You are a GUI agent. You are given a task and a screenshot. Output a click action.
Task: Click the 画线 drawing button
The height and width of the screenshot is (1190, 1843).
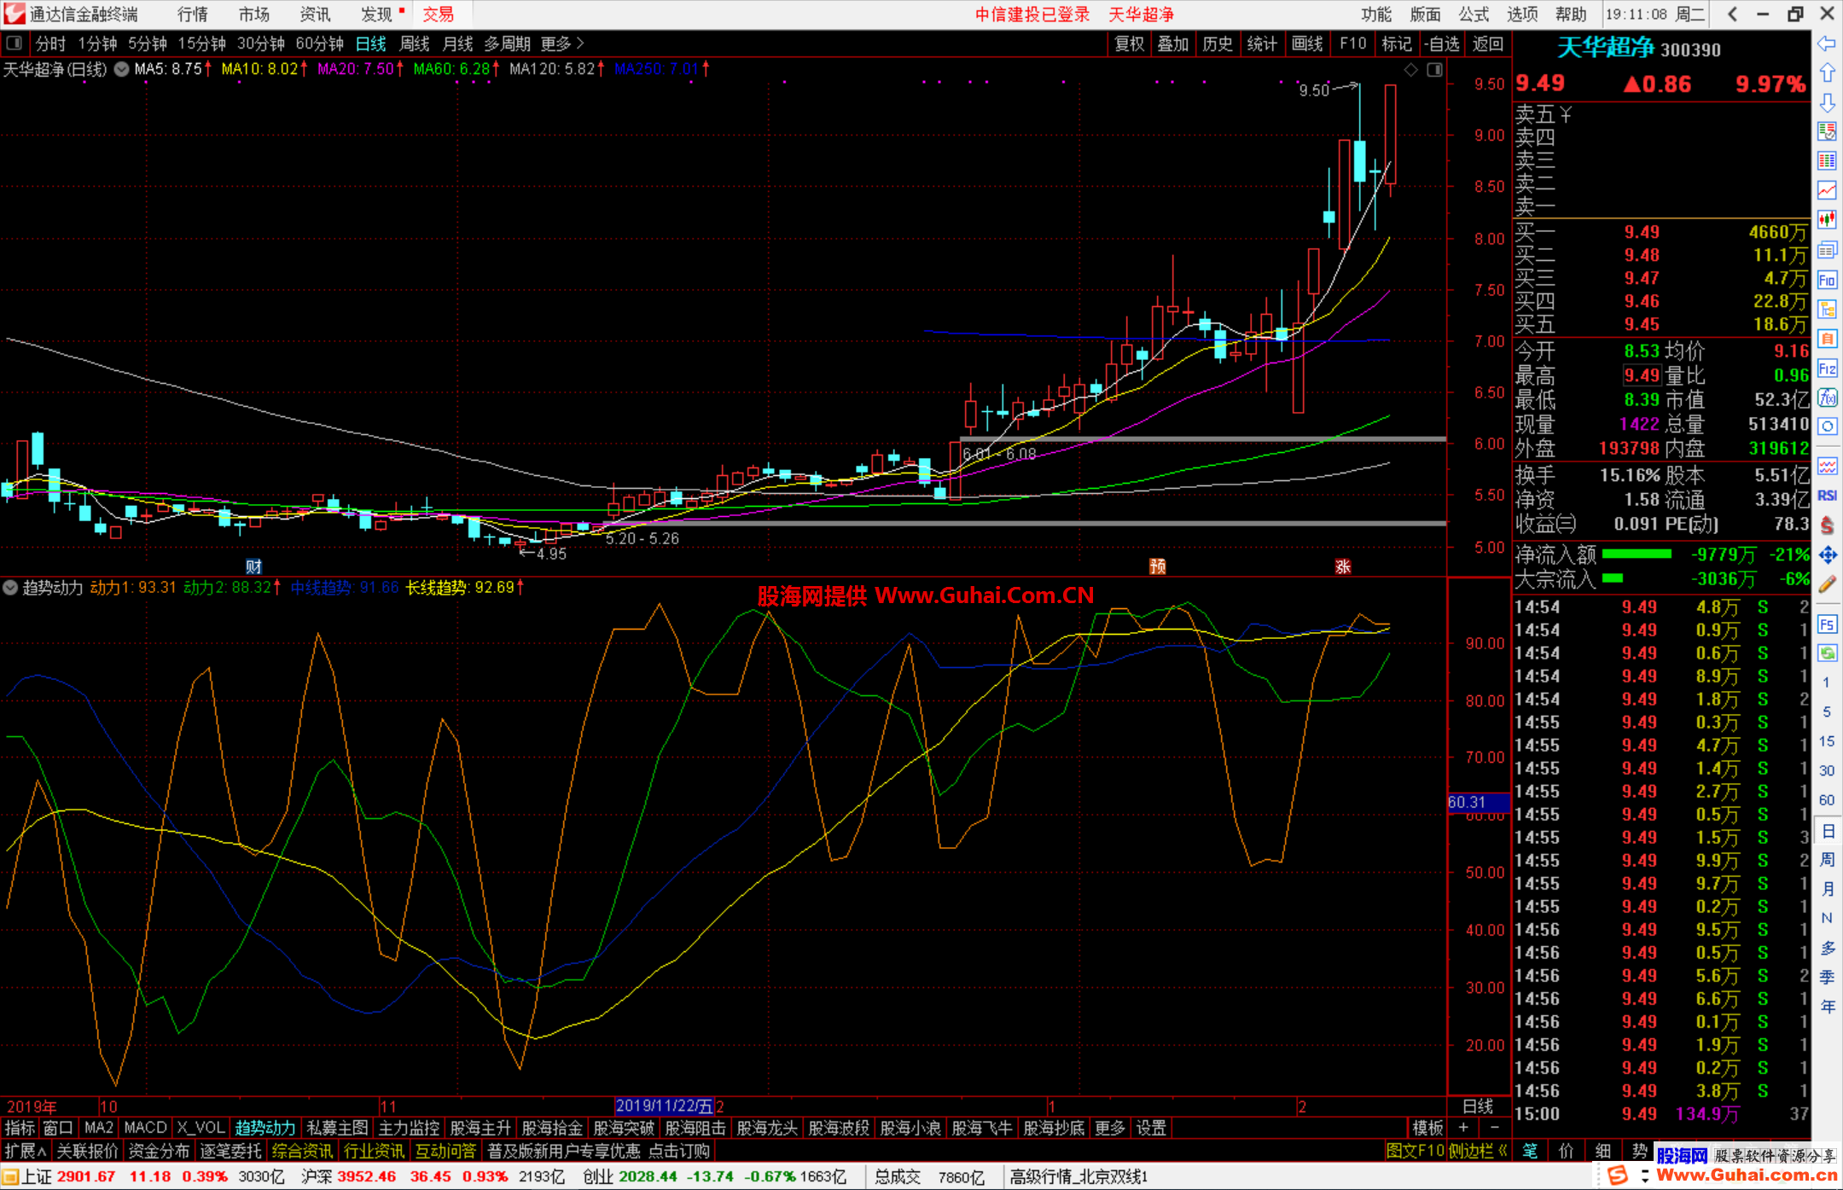pyautogui.click(x=1307, y=44)
